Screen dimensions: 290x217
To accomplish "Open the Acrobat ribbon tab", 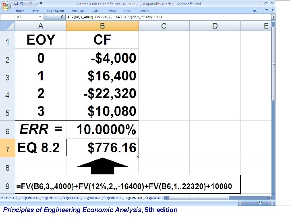I will click(x=144, y=11).
